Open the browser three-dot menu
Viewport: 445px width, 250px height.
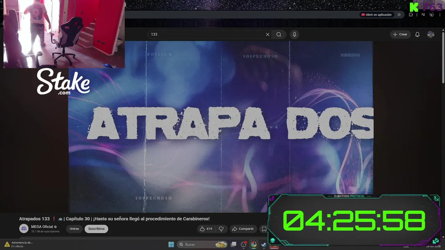440,15
